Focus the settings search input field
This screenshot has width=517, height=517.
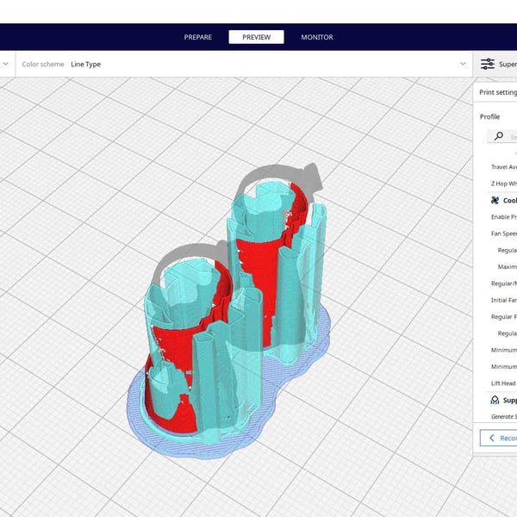click(512, 136)
